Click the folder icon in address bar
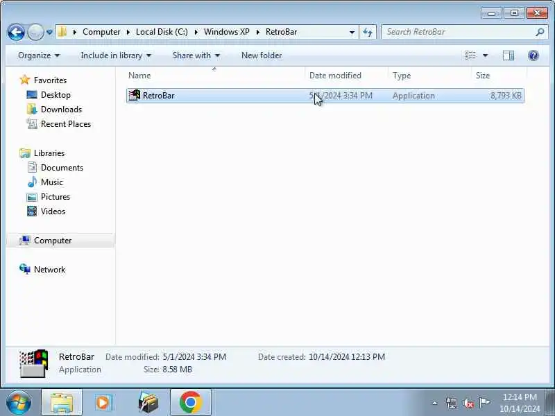The height and width of the screenshot is (416, 555). [x=62, y=32]
